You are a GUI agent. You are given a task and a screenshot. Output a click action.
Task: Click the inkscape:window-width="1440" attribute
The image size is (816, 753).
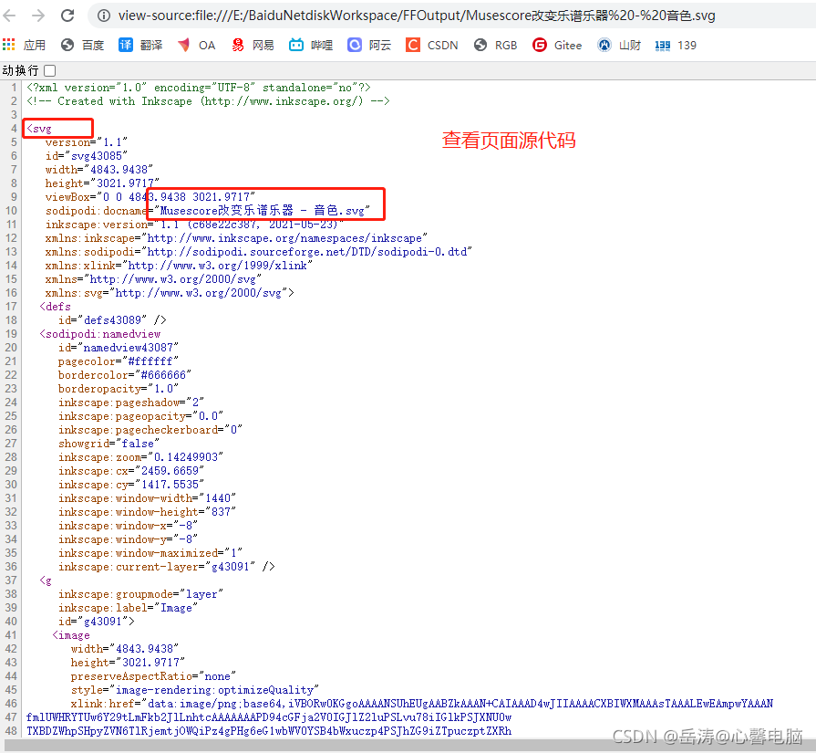coord(148,498)
